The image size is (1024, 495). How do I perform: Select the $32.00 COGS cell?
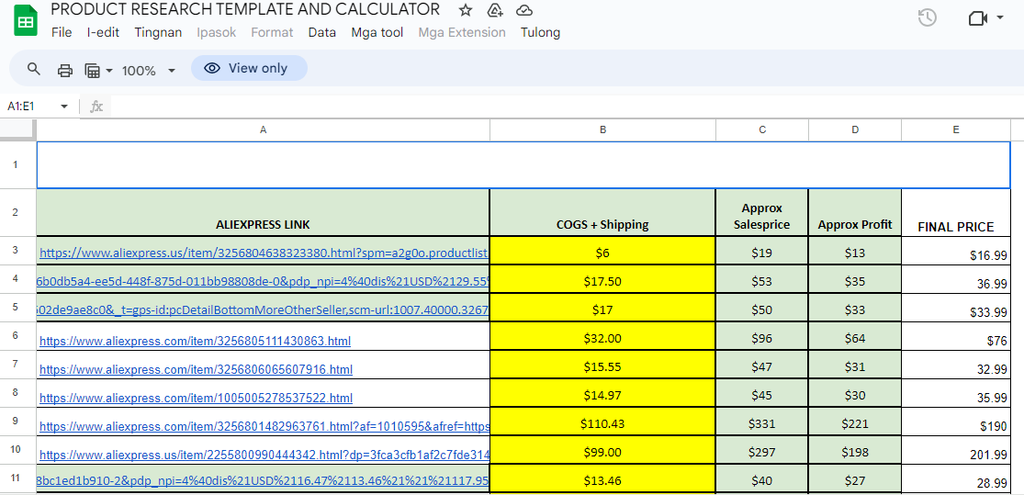(602, 335)
